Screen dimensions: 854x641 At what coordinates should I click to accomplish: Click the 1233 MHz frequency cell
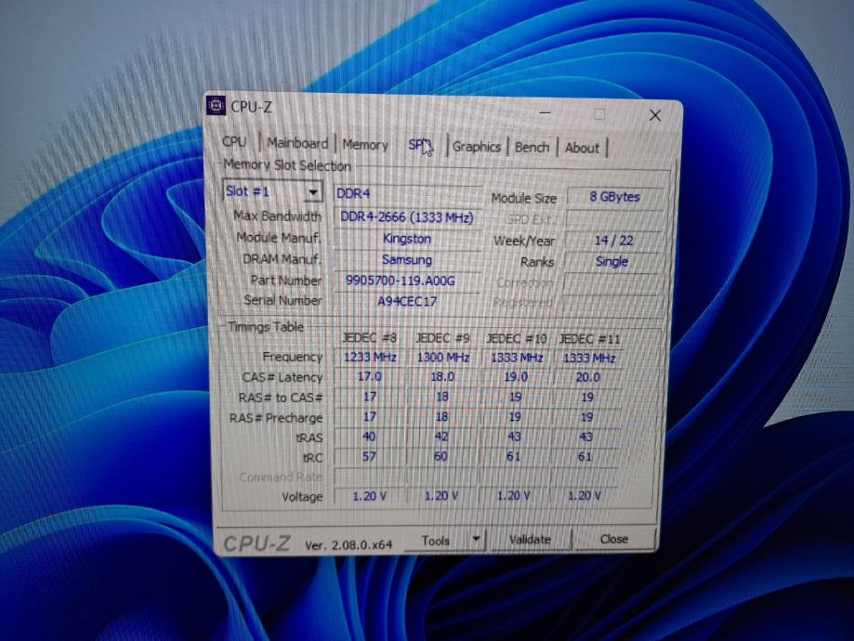[370, 358]
